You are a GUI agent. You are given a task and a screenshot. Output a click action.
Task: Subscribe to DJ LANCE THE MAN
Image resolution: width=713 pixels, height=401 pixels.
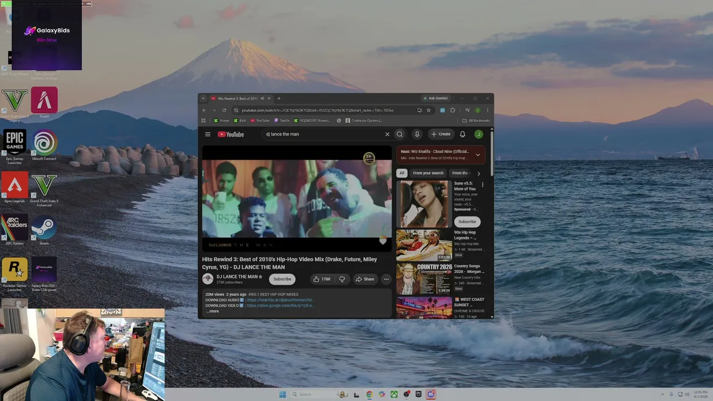282,279
